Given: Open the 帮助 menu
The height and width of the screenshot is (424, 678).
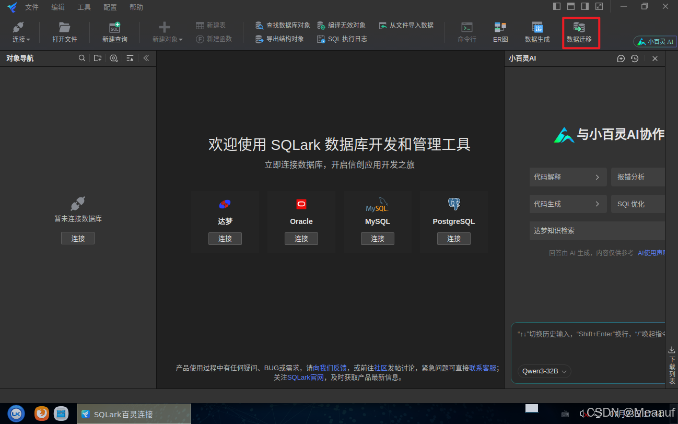Looking at the screenshot, I should point(136,7).
